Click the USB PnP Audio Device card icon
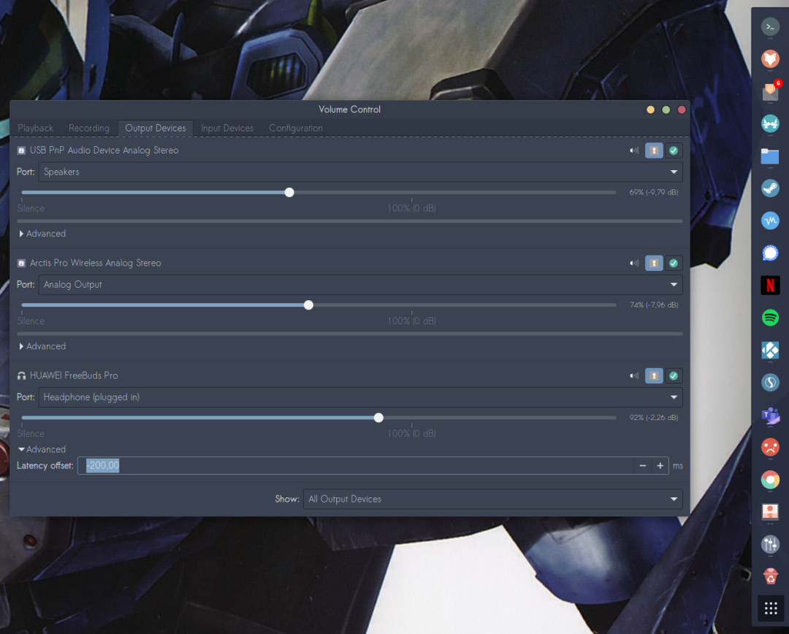Screen dimensions: 789x634 [22, 150]
